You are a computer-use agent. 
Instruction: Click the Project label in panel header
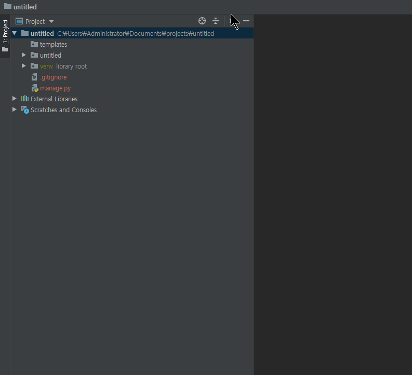[35, 21]
